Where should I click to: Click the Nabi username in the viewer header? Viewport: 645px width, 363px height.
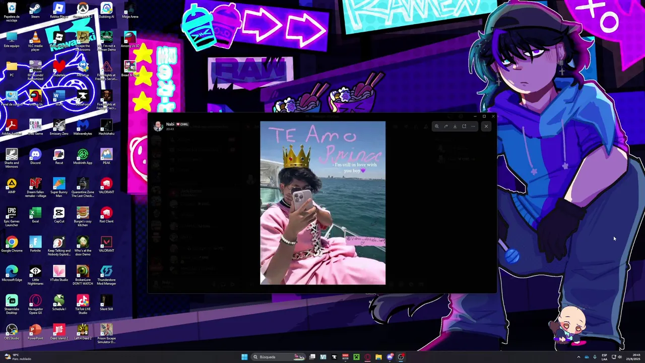(x=170, y=124)
